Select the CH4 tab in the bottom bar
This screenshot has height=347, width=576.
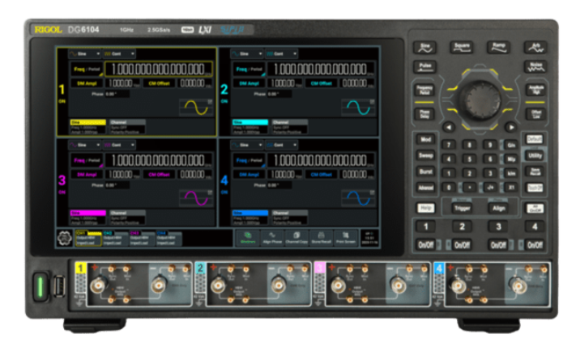(169, 238)
